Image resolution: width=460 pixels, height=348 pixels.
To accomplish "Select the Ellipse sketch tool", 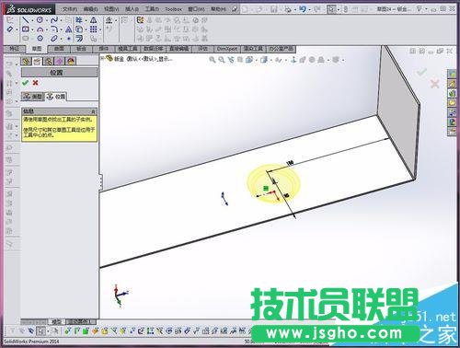I will 54,39.
